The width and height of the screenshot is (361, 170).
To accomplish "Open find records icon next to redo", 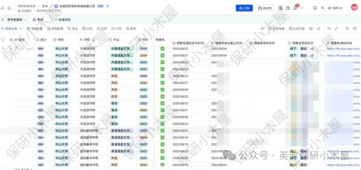I will tap(347, 29).
